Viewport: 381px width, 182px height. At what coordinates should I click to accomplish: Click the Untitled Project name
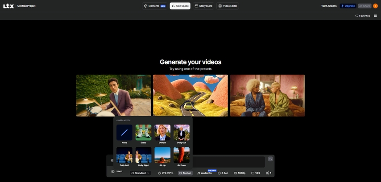26,6
